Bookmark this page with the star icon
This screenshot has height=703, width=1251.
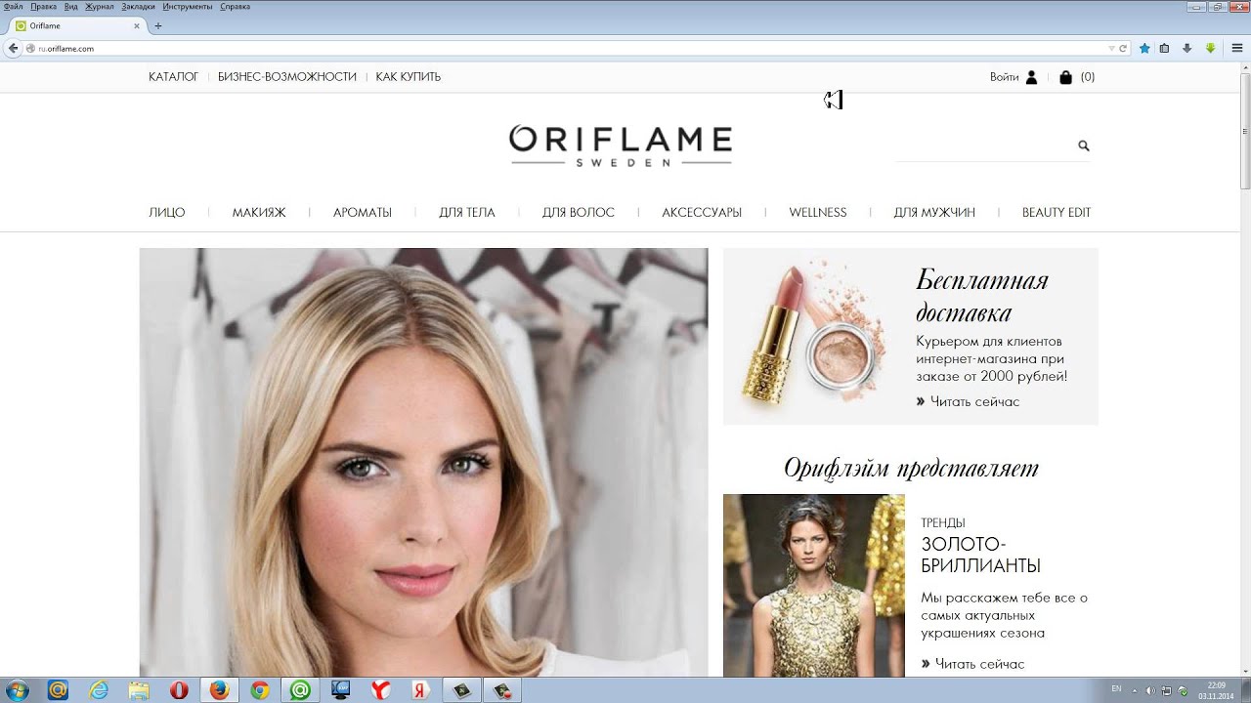1145,48
